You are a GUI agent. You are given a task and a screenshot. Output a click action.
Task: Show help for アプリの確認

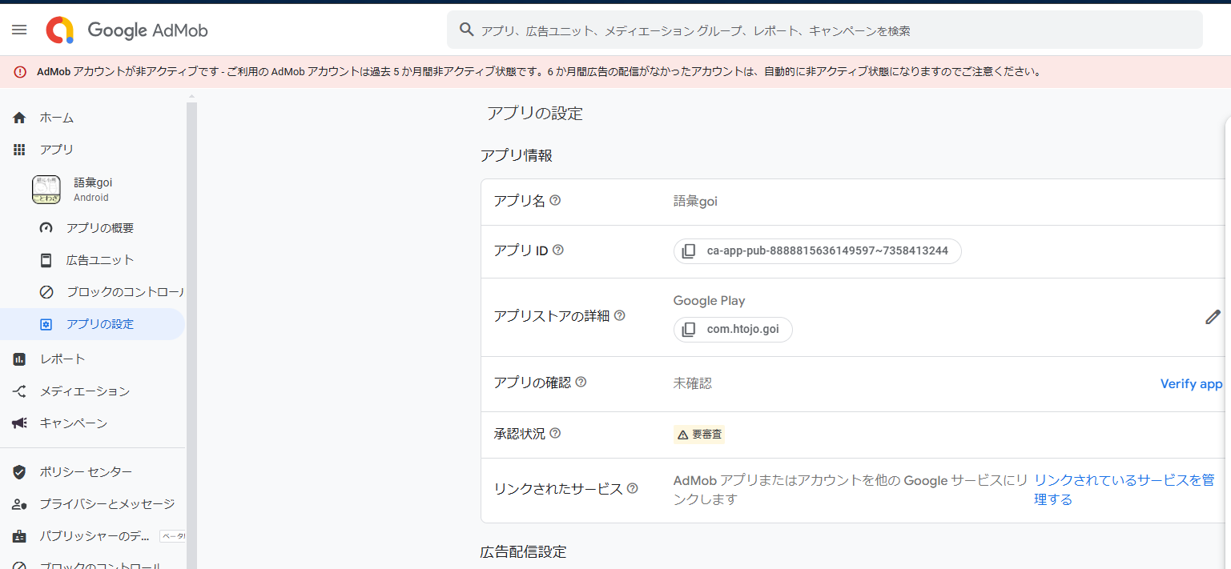581,383
